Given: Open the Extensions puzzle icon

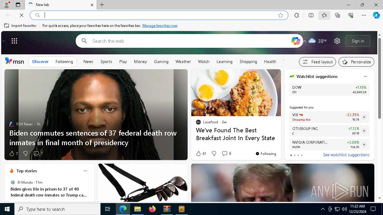Looking at the screenshot, I should pyautogui.click(x=297, y=15).
